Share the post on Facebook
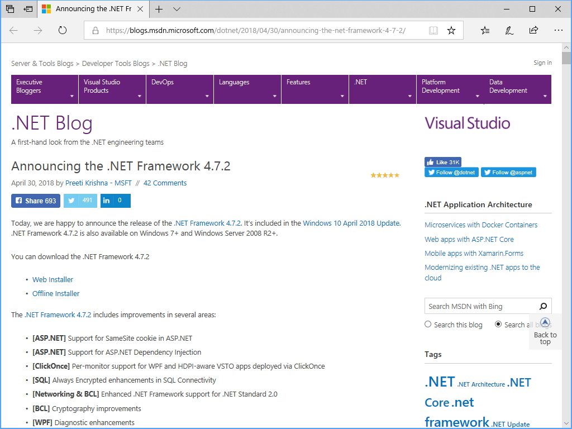 click(35, 201)
